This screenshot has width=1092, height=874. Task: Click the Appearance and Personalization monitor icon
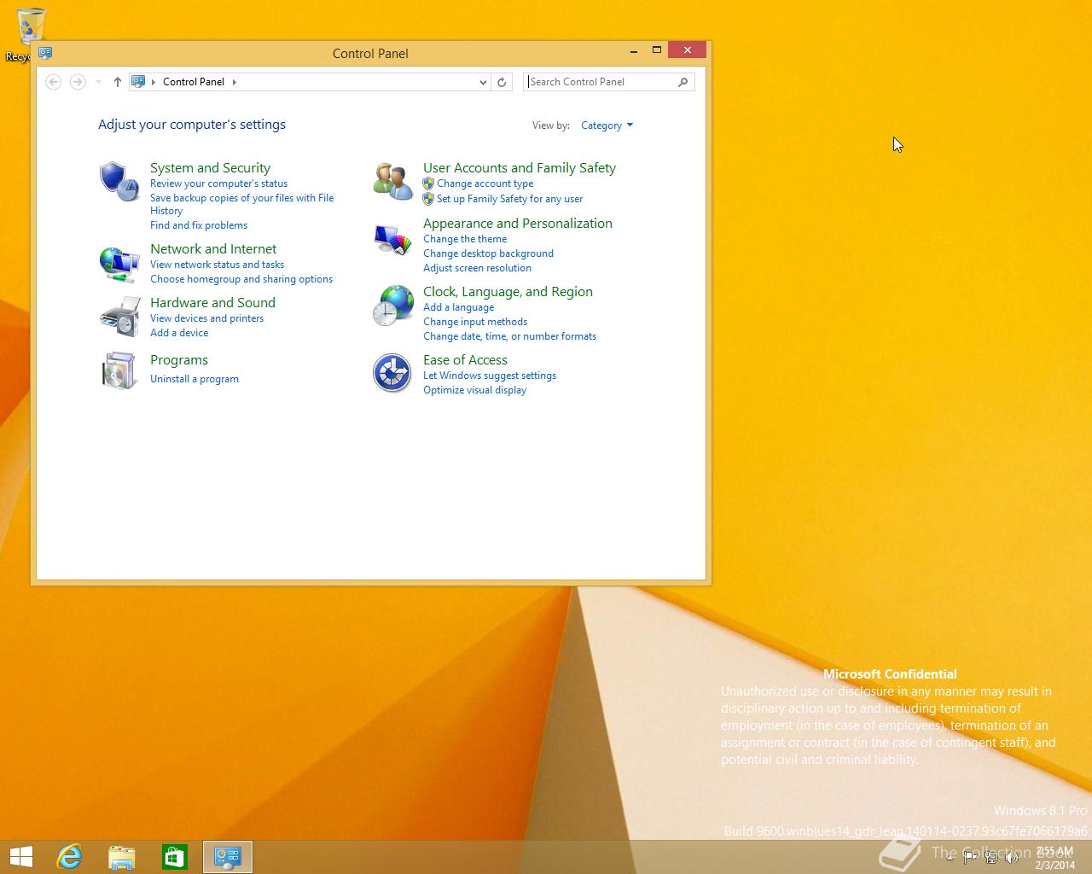click(x=392, y=239)
